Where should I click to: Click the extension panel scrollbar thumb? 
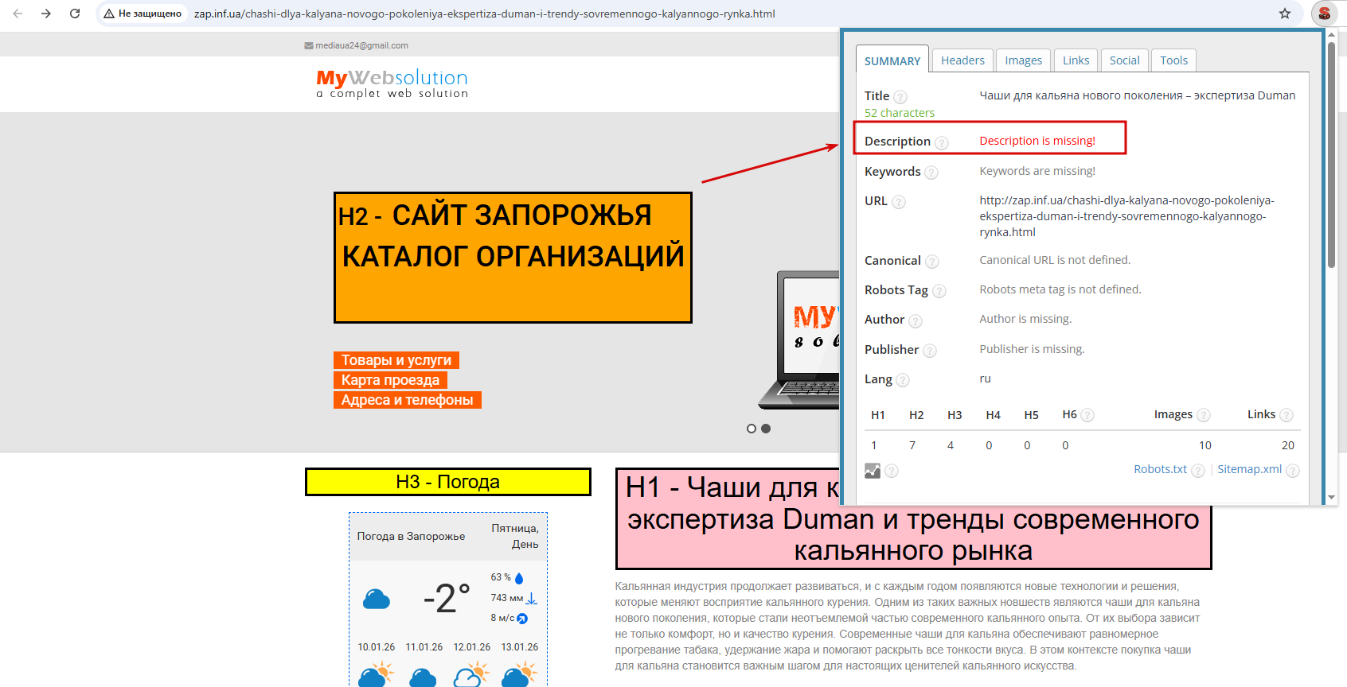pyautogui.click(x=1331, y=155)
